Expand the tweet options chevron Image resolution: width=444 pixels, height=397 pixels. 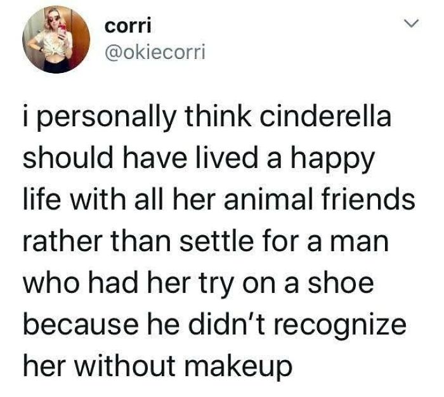412,25
